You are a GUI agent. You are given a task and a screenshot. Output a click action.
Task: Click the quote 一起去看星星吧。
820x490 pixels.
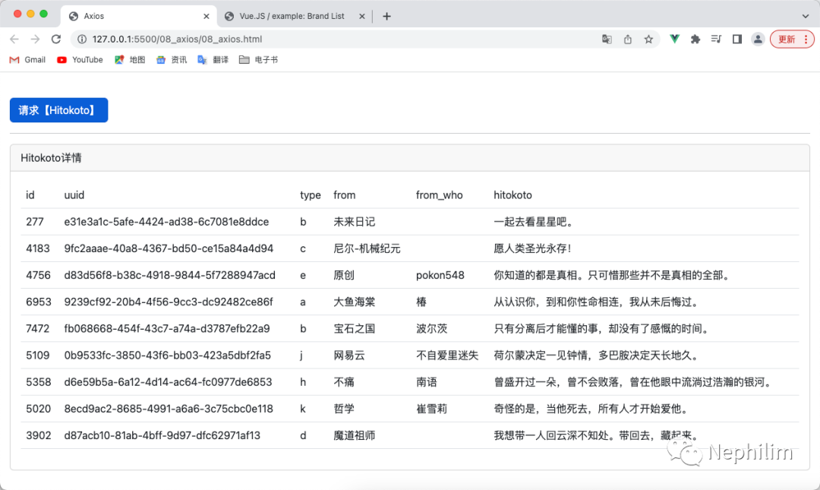pyautogui.click(x=535, y=222)
